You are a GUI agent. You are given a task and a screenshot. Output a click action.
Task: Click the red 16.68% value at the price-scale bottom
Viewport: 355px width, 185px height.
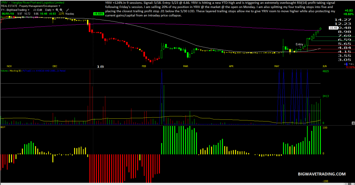[350, 67]
